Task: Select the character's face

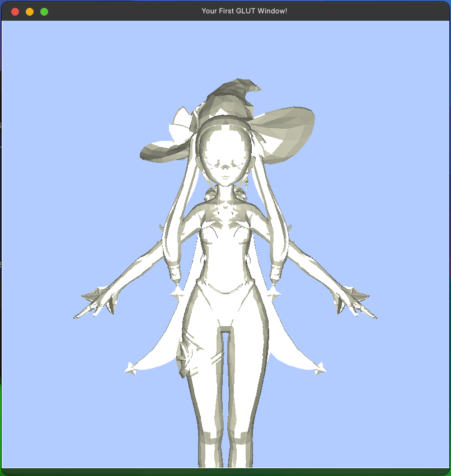Action: tap(224, 159)
